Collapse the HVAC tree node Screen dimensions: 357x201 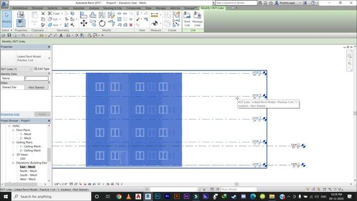pos(9,126)
